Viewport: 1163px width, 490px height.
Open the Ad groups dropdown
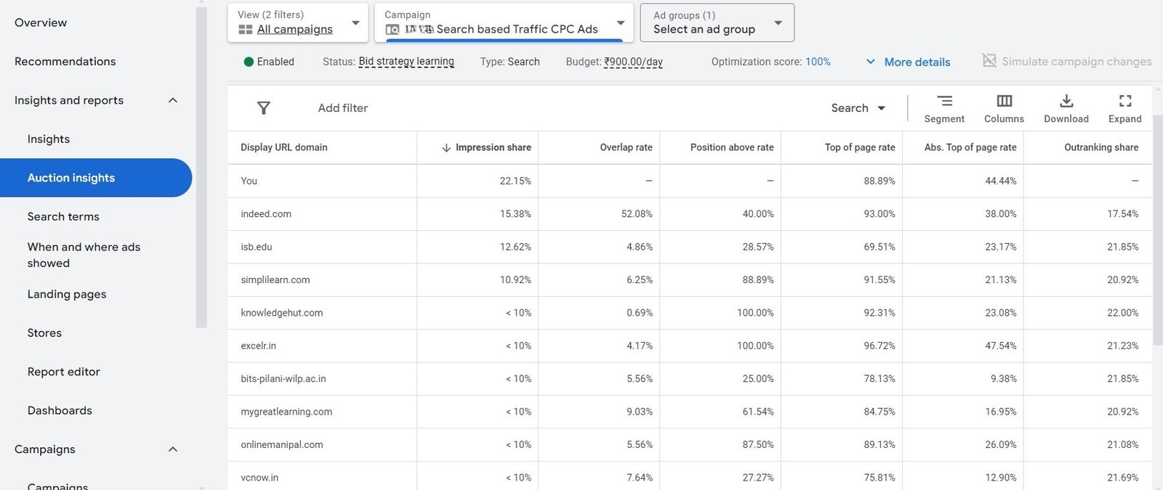tap(778, 23)
